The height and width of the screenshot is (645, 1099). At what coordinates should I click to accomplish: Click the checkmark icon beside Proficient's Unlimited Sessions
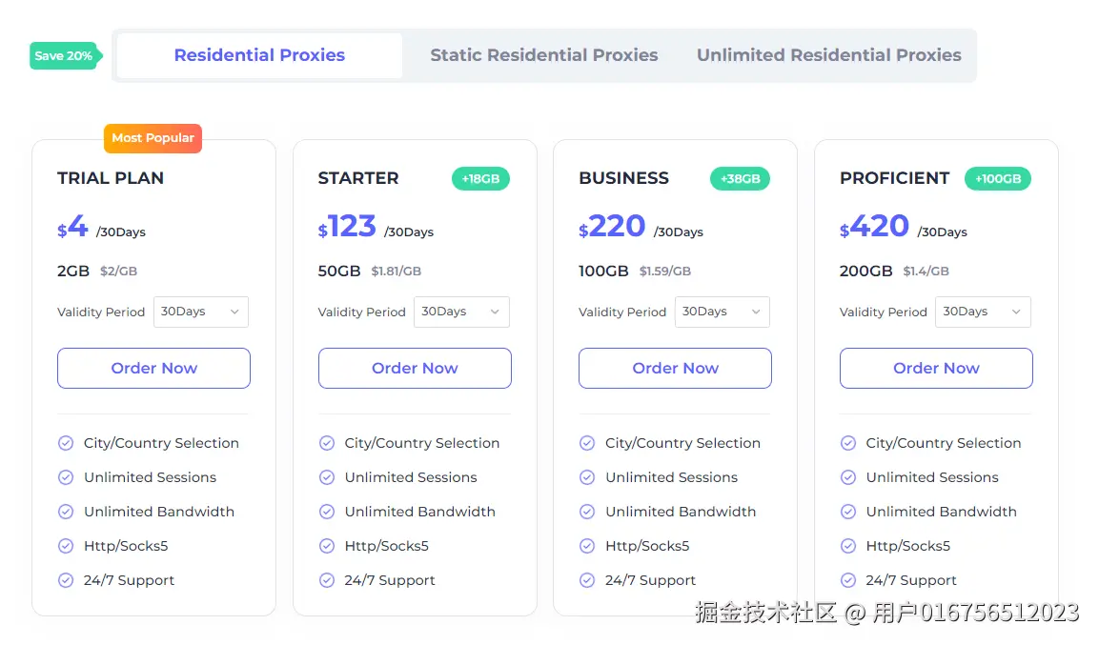click(847, 477)
